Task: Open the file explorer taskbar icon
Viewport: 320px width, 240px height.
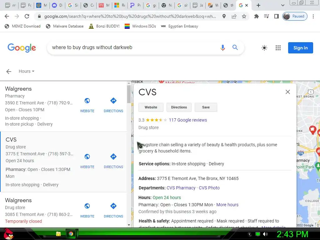Action: [58, 234]
